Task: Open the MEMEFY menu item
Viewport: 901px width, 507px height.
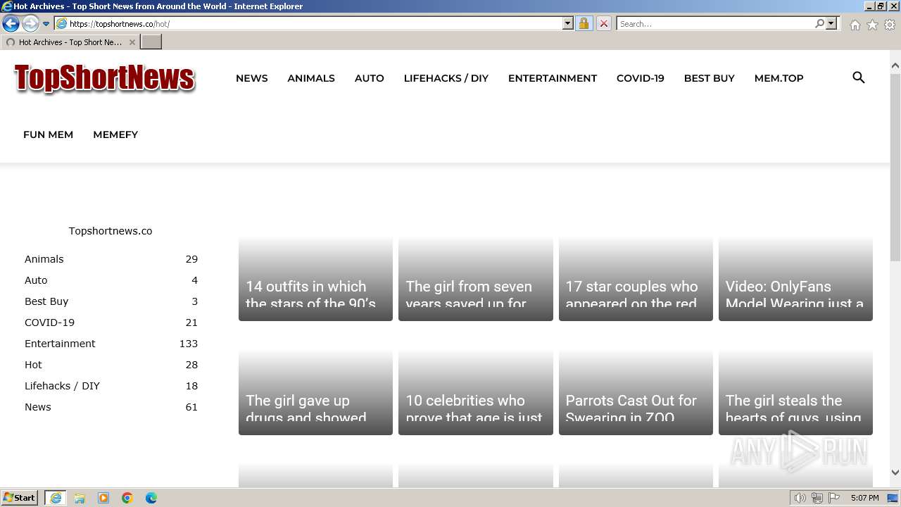Action: click(x=115, y=134)
